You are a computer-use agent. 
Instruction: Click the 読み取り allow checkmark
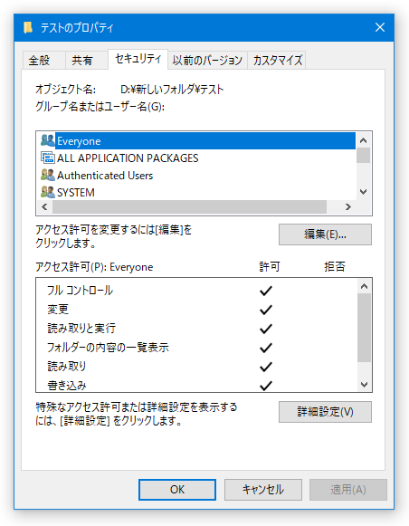266,367
